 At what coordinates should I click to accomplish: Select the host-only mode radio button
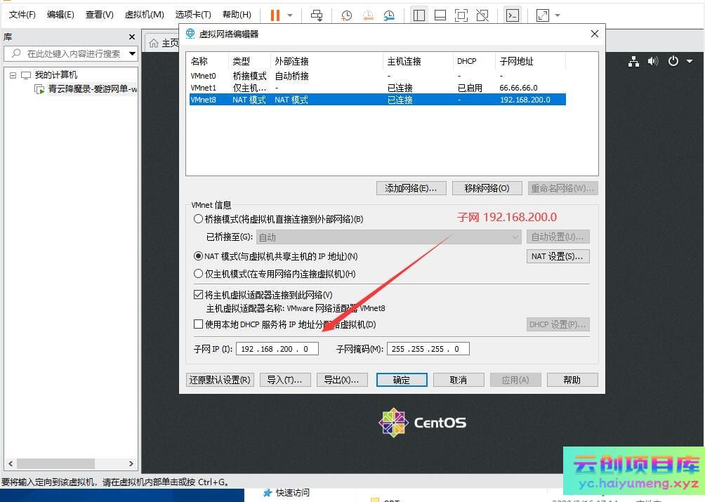tap(199, 274)
